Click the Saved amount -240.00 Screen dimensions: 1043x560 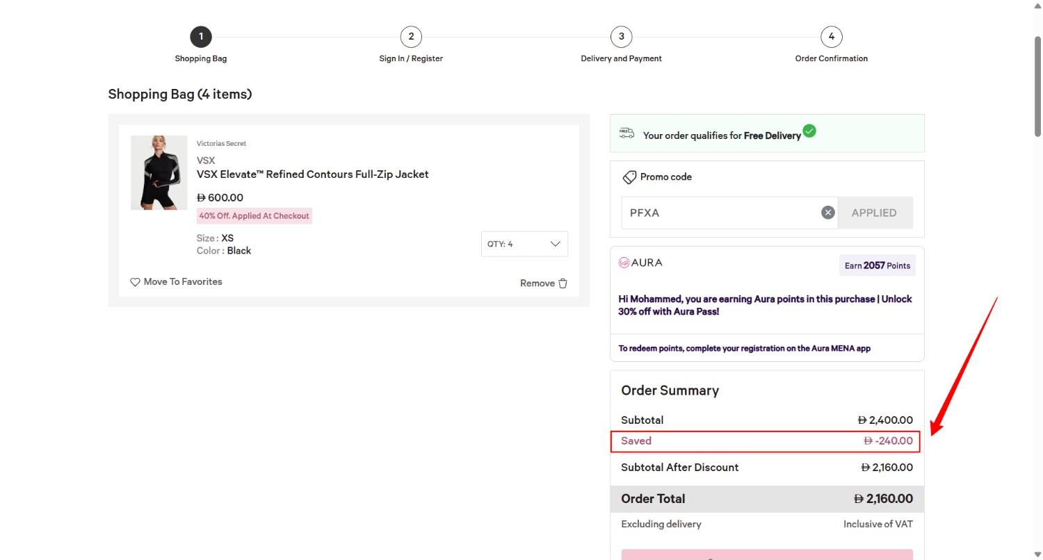888,441
